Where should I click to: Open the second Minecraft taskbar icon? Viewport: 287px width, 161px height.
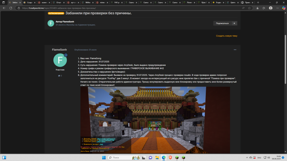click(x=183, y=158)
